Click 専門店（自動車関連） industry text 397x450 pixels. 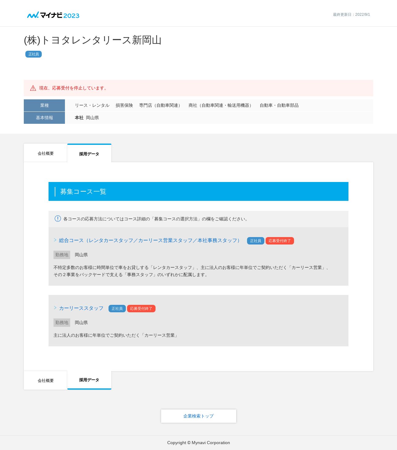coord(161,106)
